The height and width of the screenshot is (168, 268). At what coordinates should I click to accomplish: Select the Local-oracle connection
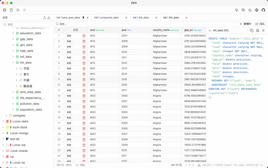point(19,151)
